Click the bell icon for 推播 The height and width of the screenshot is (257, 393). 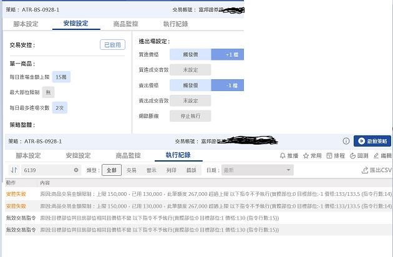(x=283, y=156)
